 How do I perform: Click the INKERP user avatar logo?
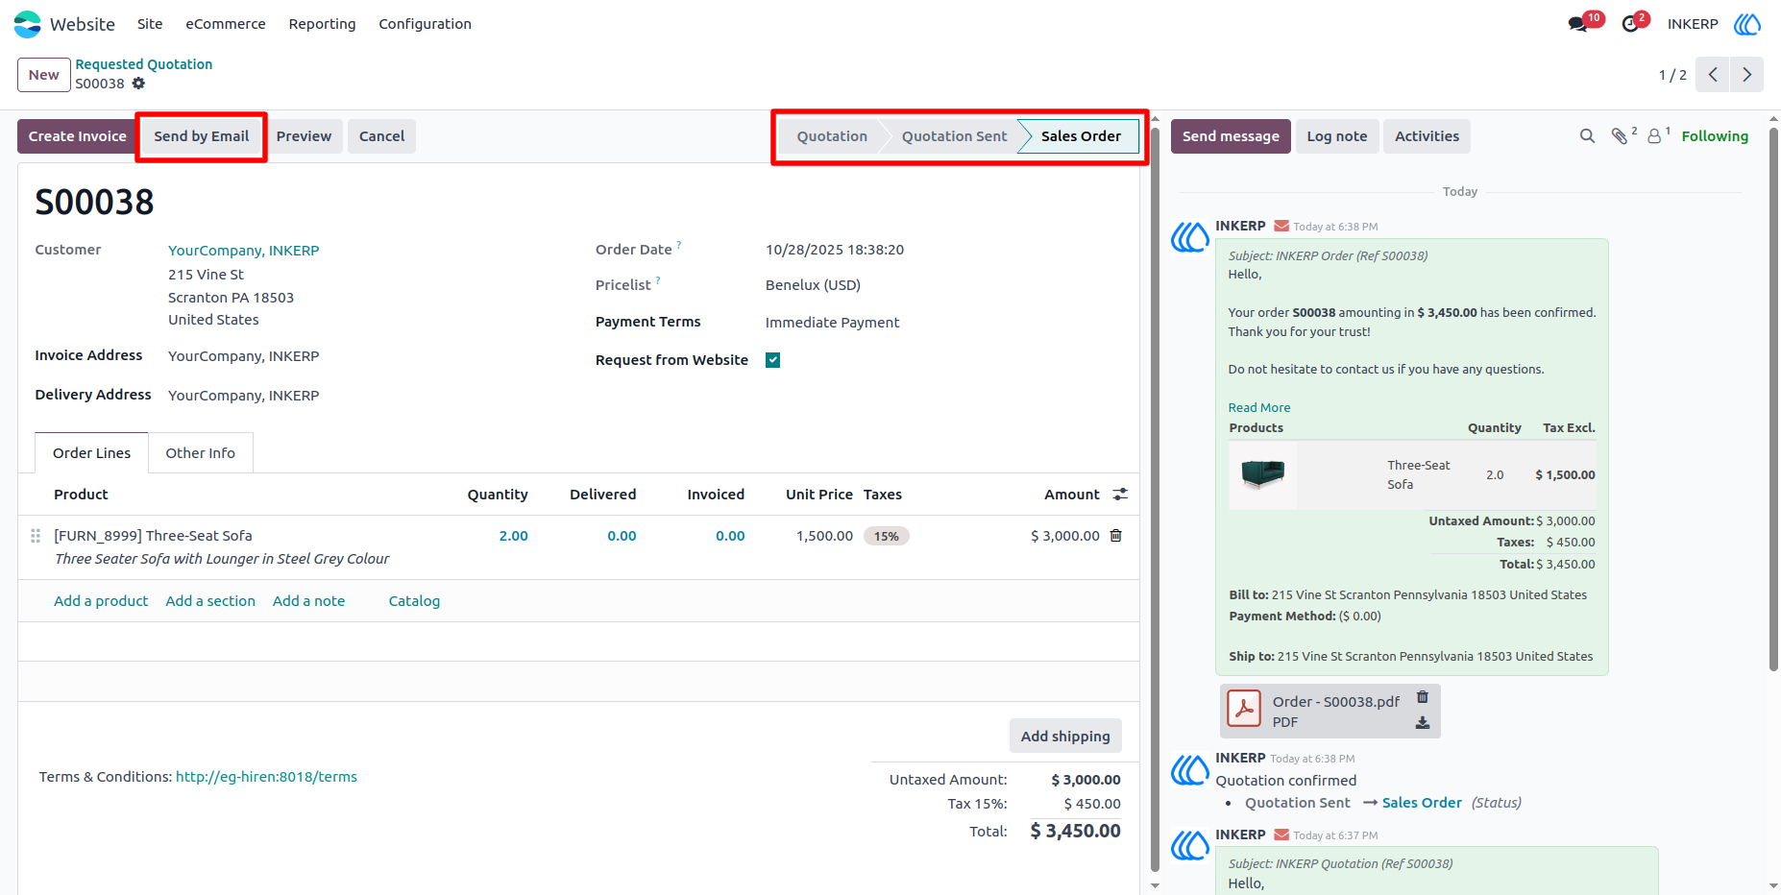tap(1747, 24)
